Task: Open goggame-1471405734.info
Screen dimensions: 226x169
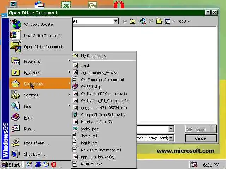Action: [x=104, y=108]
